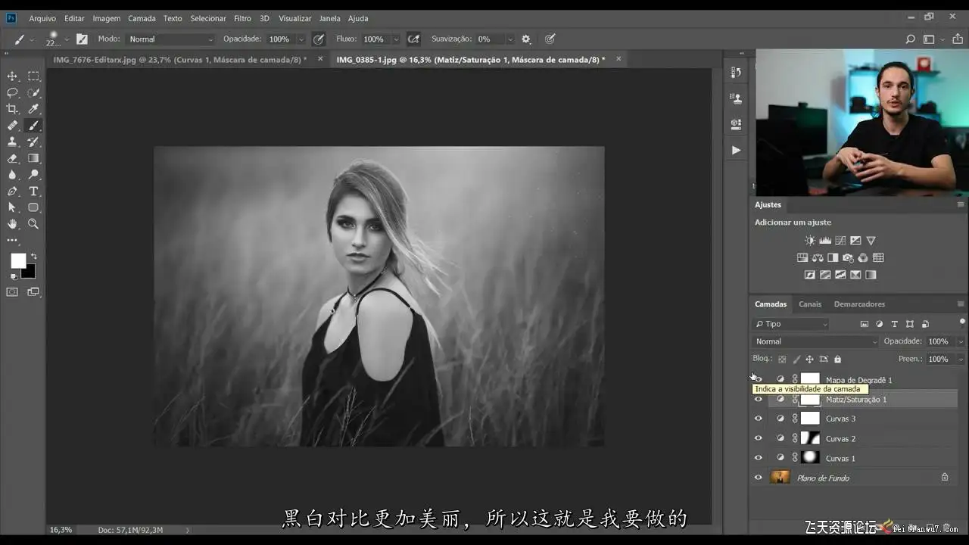Screen dimensions: 969x545
Task: Select the Pen tool
Action: [x=12, y=192]
